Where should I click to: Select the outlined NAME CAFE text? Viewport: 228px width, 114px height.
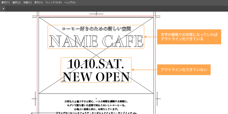[x=96, y=41]
